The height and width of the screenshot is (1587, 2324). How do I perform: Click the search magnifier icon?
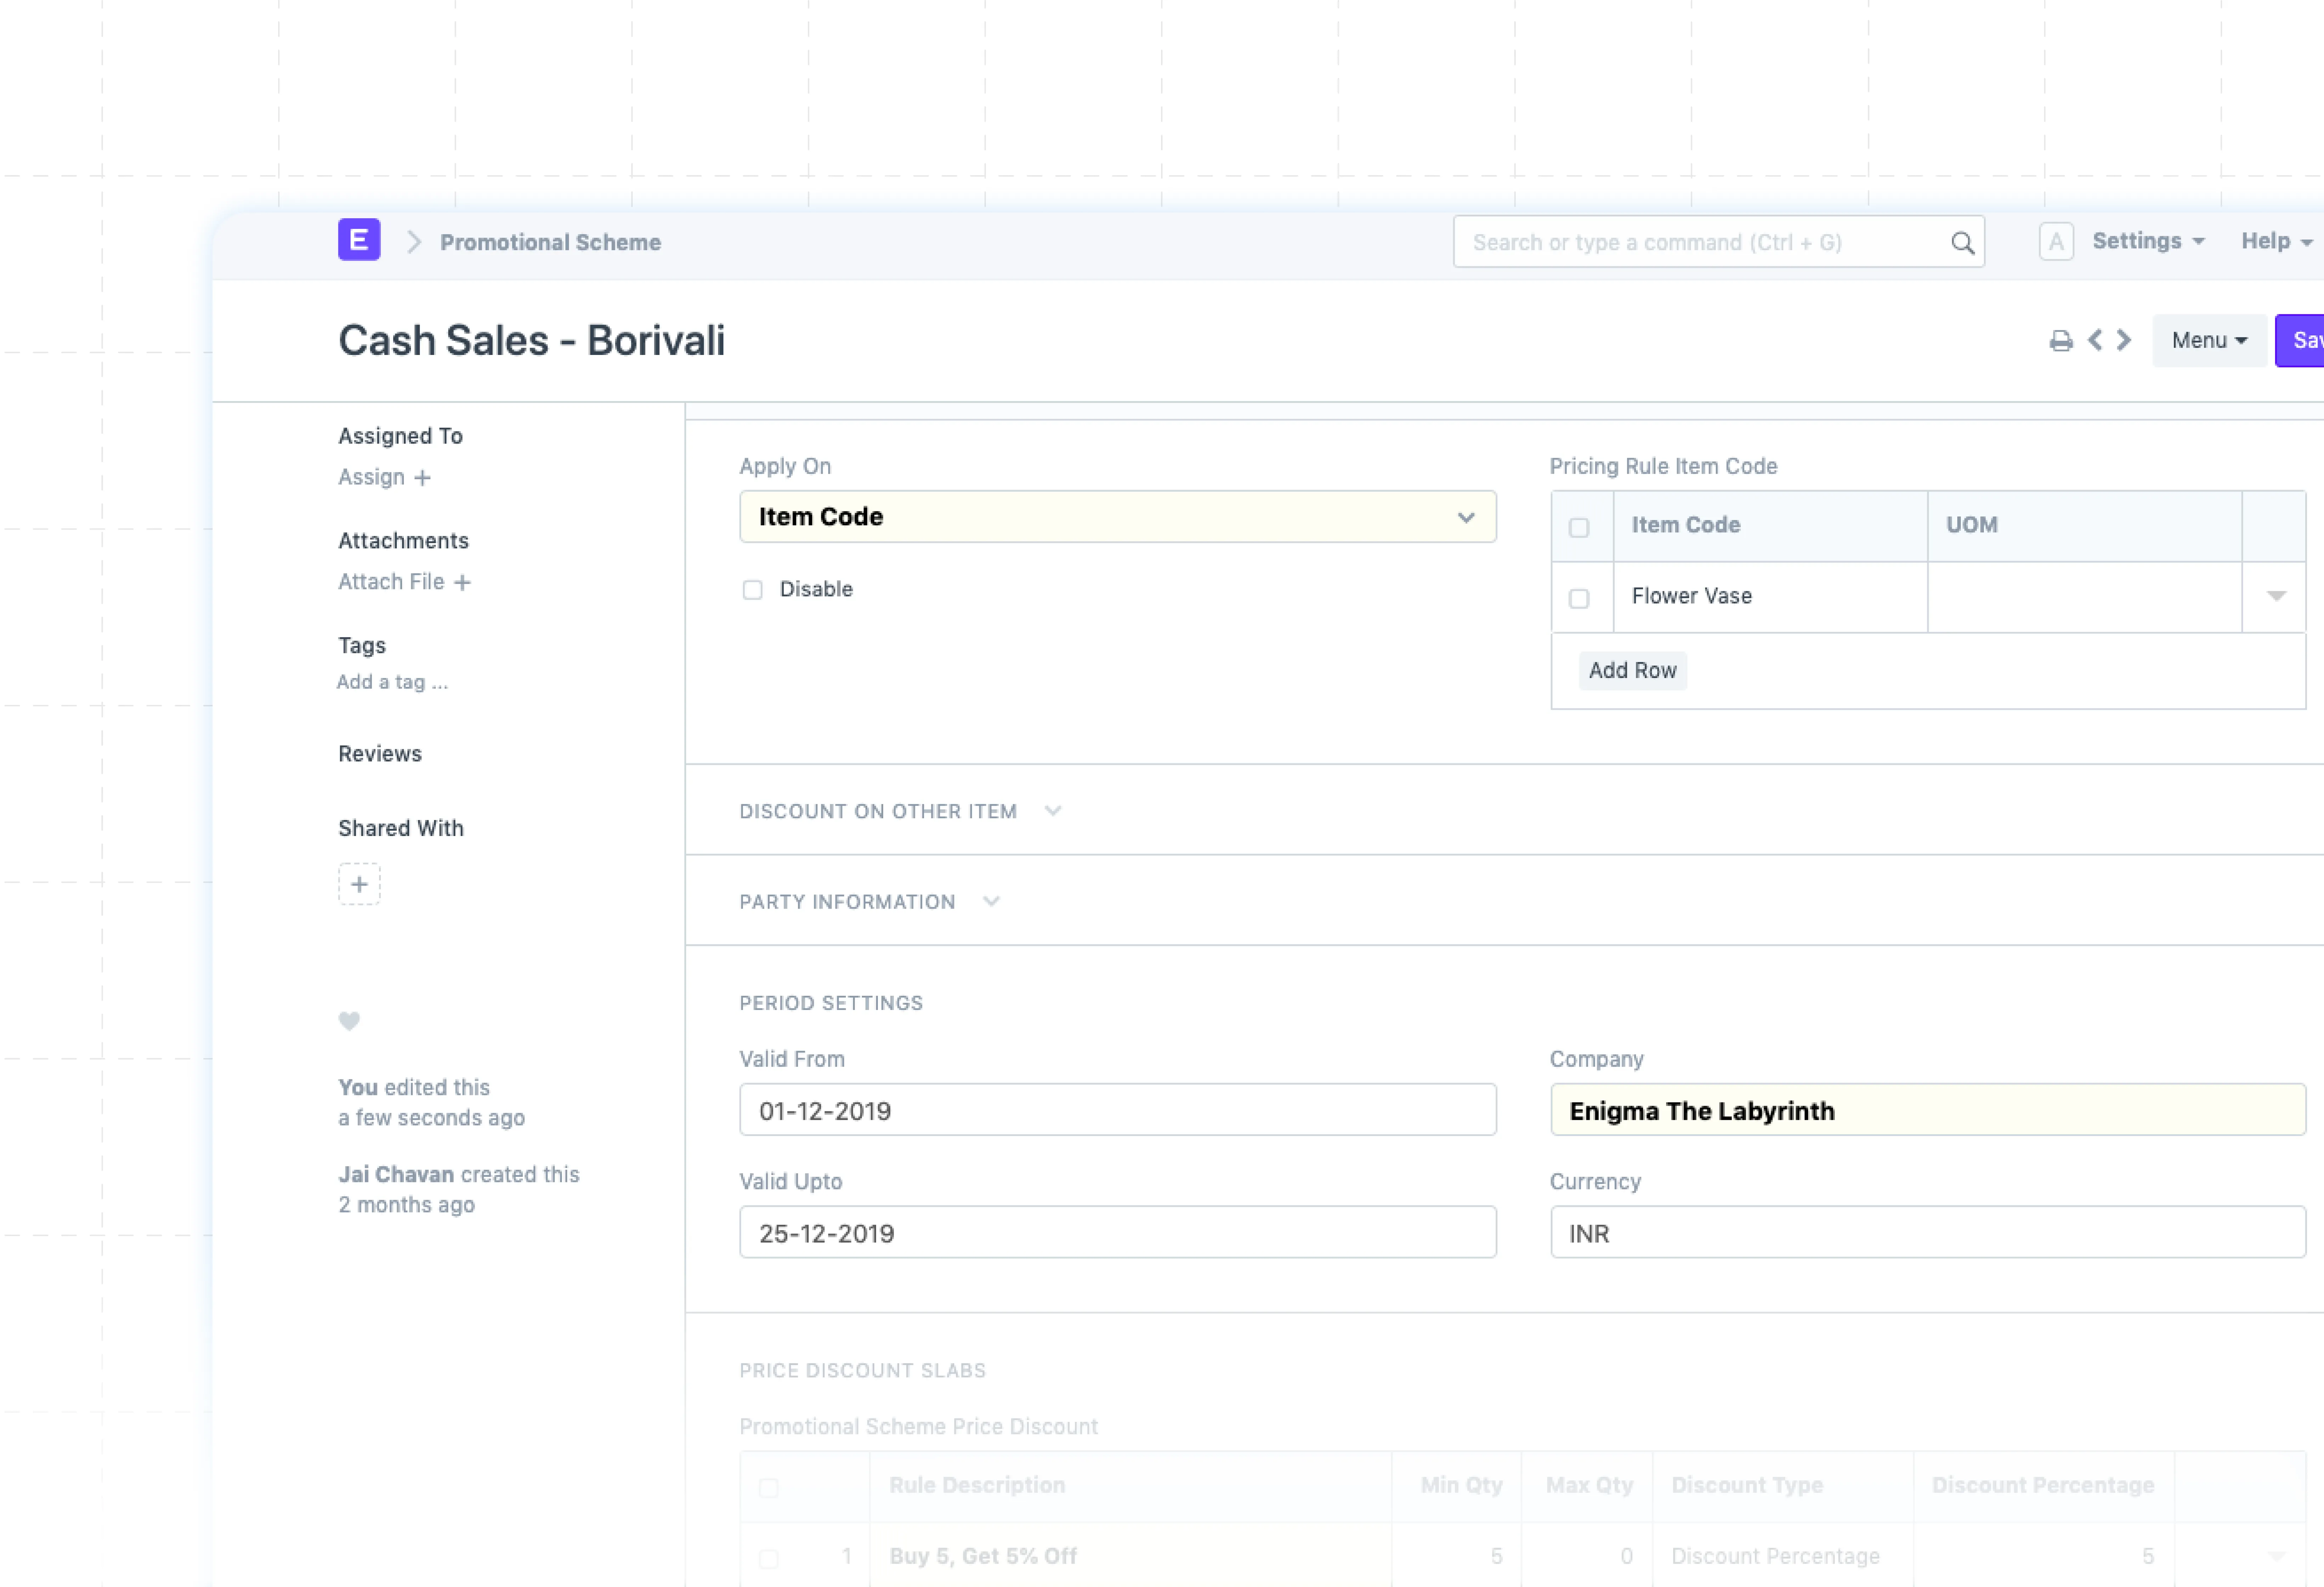[1962, 243]
